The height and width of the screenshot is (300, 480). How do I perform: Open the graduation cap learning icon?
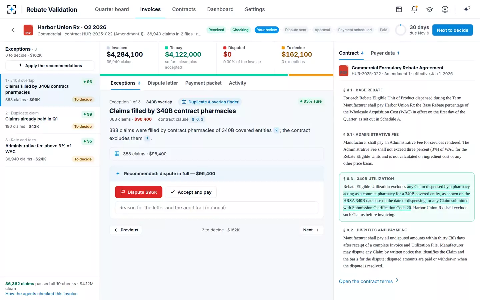[x=430, y=9]
